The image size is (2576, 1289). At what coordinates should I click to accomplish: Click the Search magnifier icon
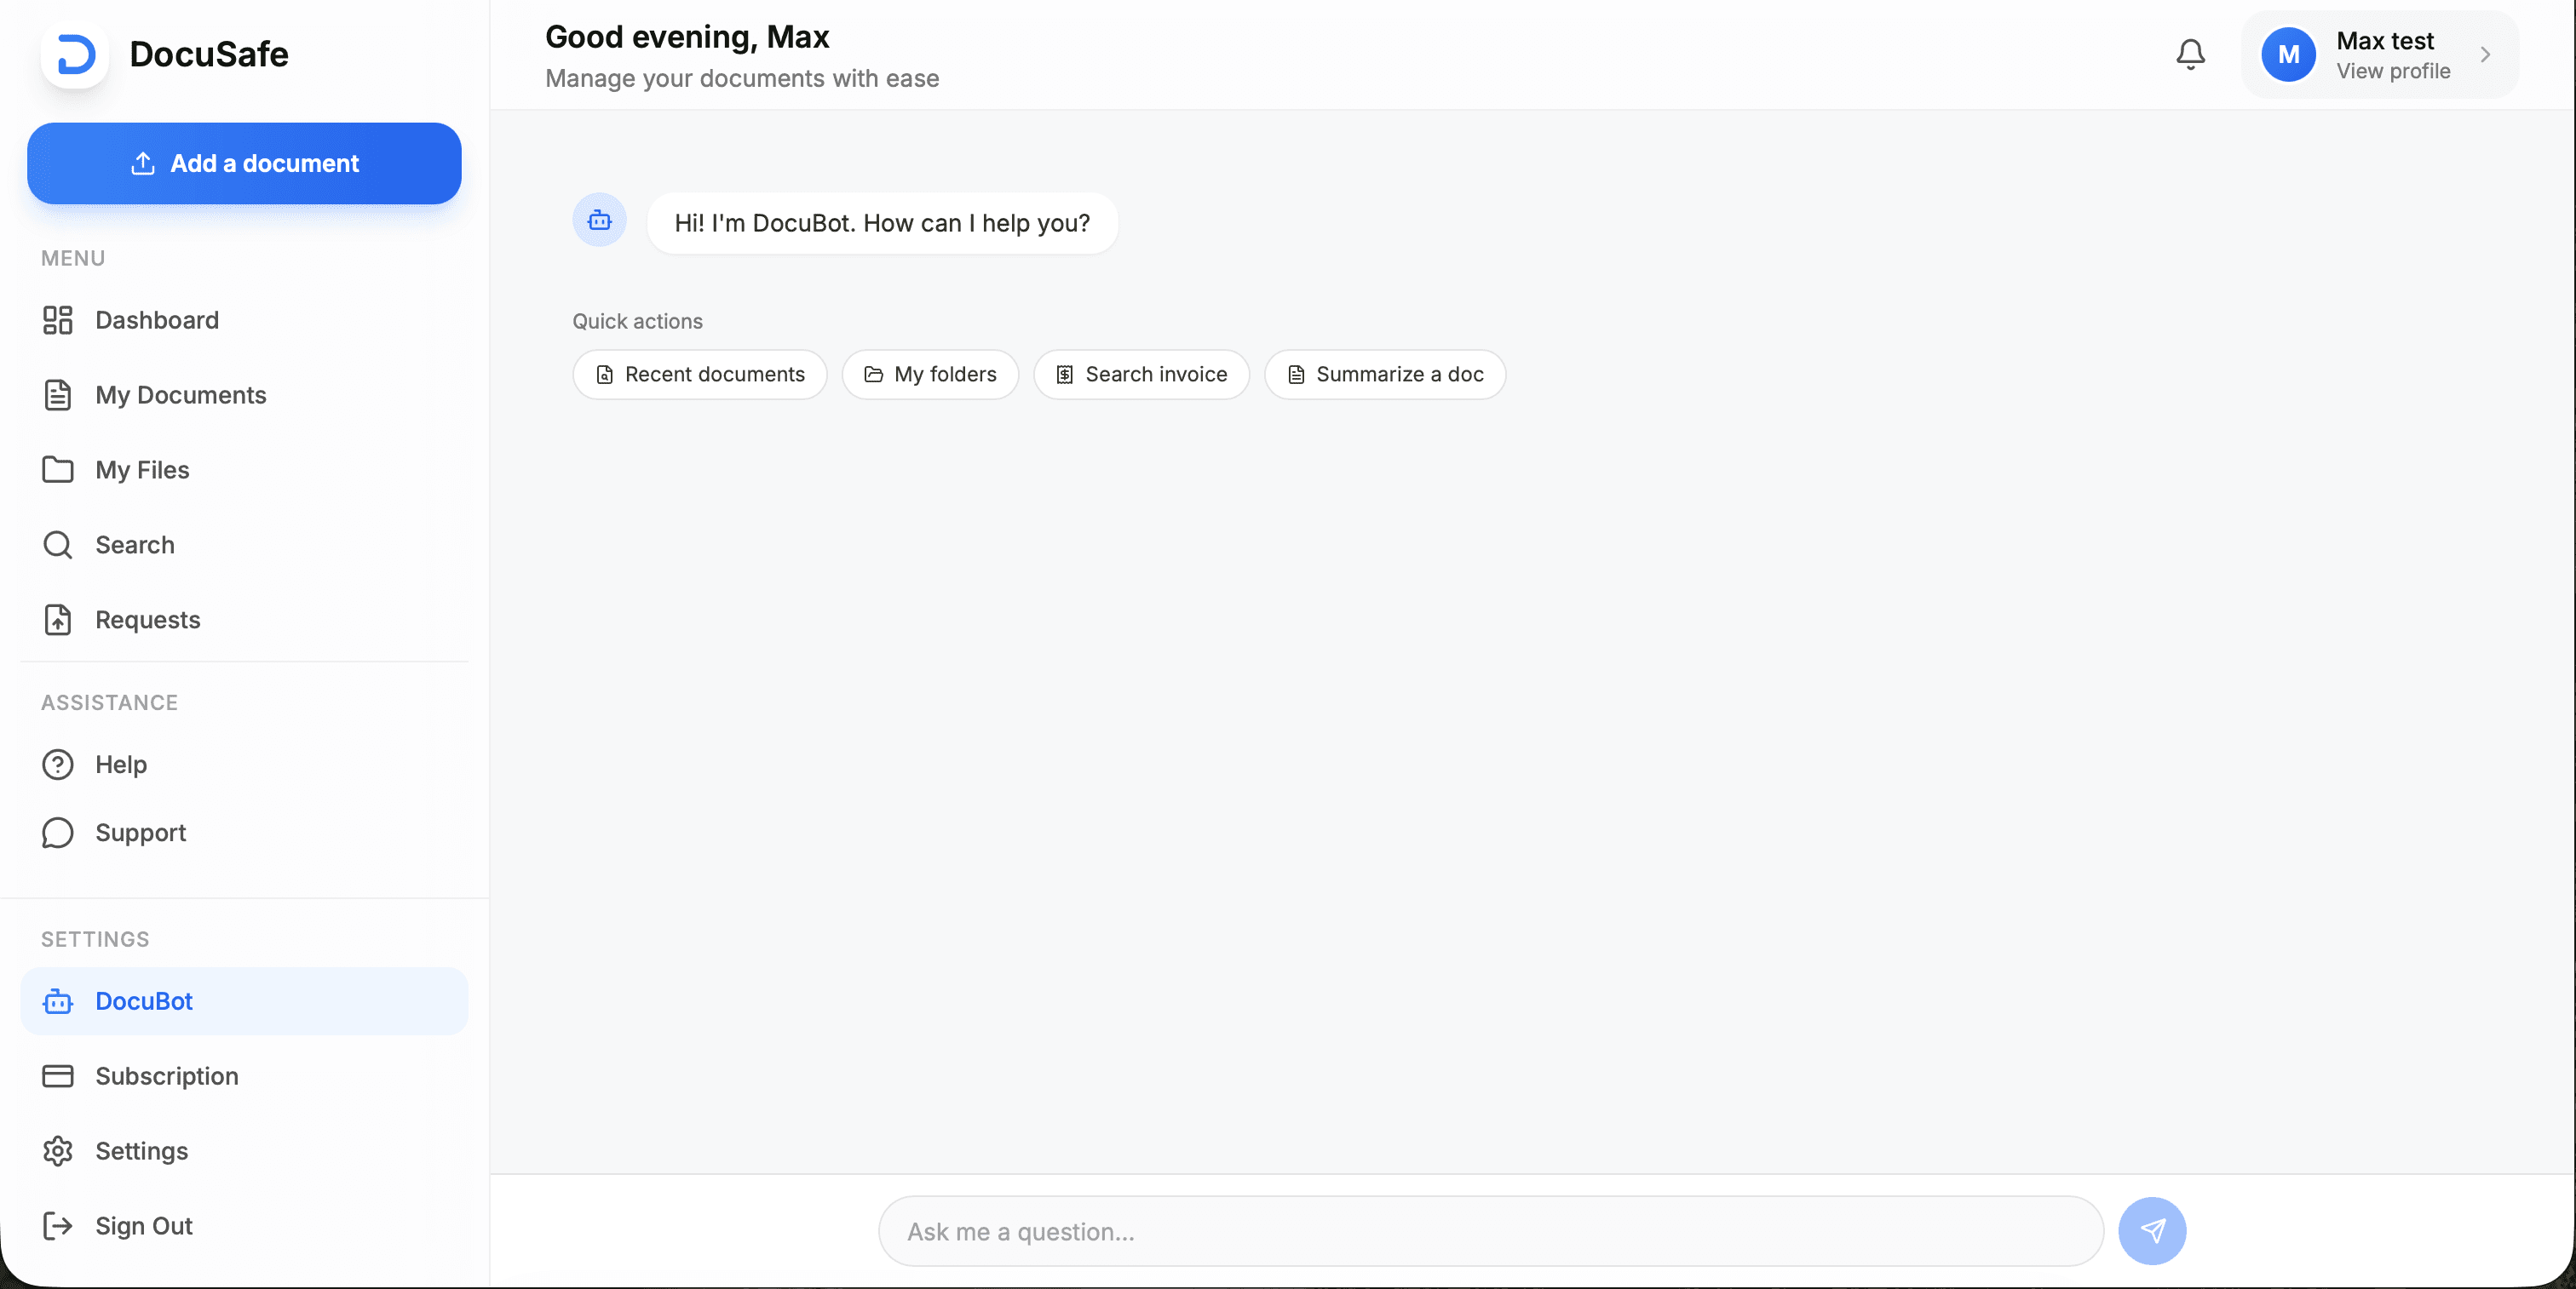(57, 545)
